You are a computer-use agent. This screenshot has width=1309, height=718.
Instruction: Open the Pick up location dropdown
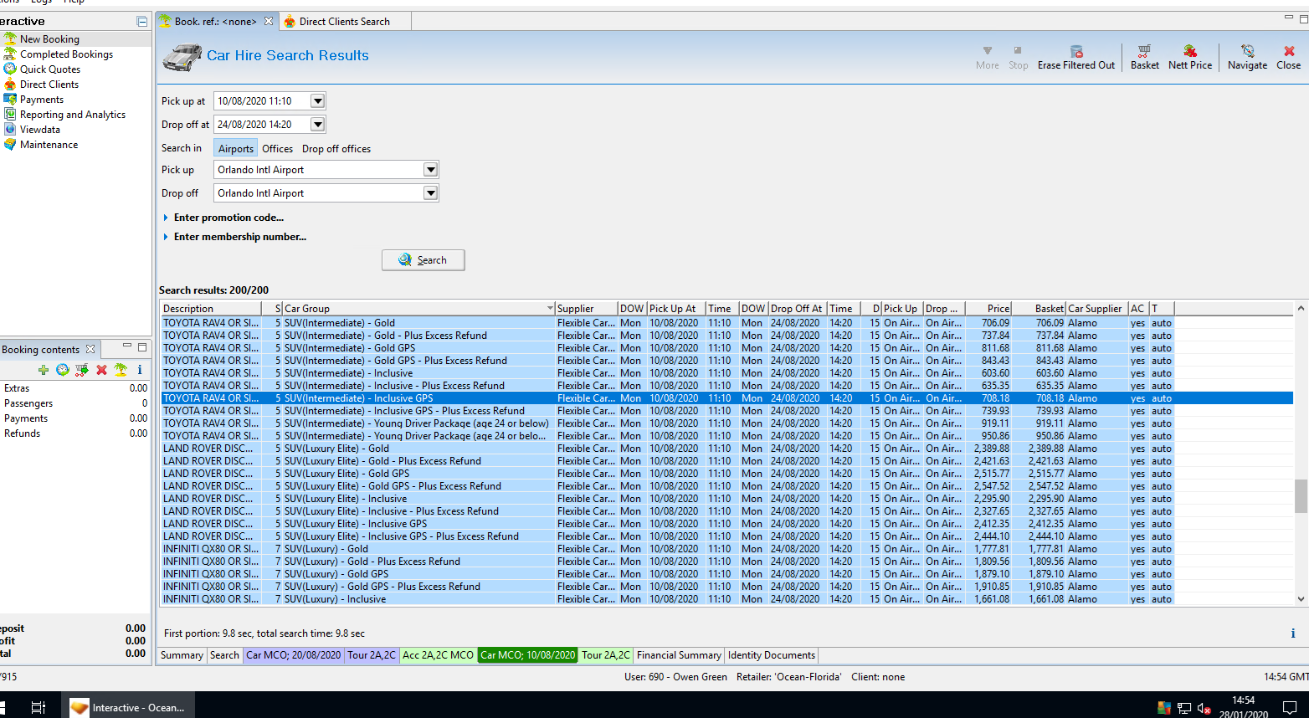[430, 170]
